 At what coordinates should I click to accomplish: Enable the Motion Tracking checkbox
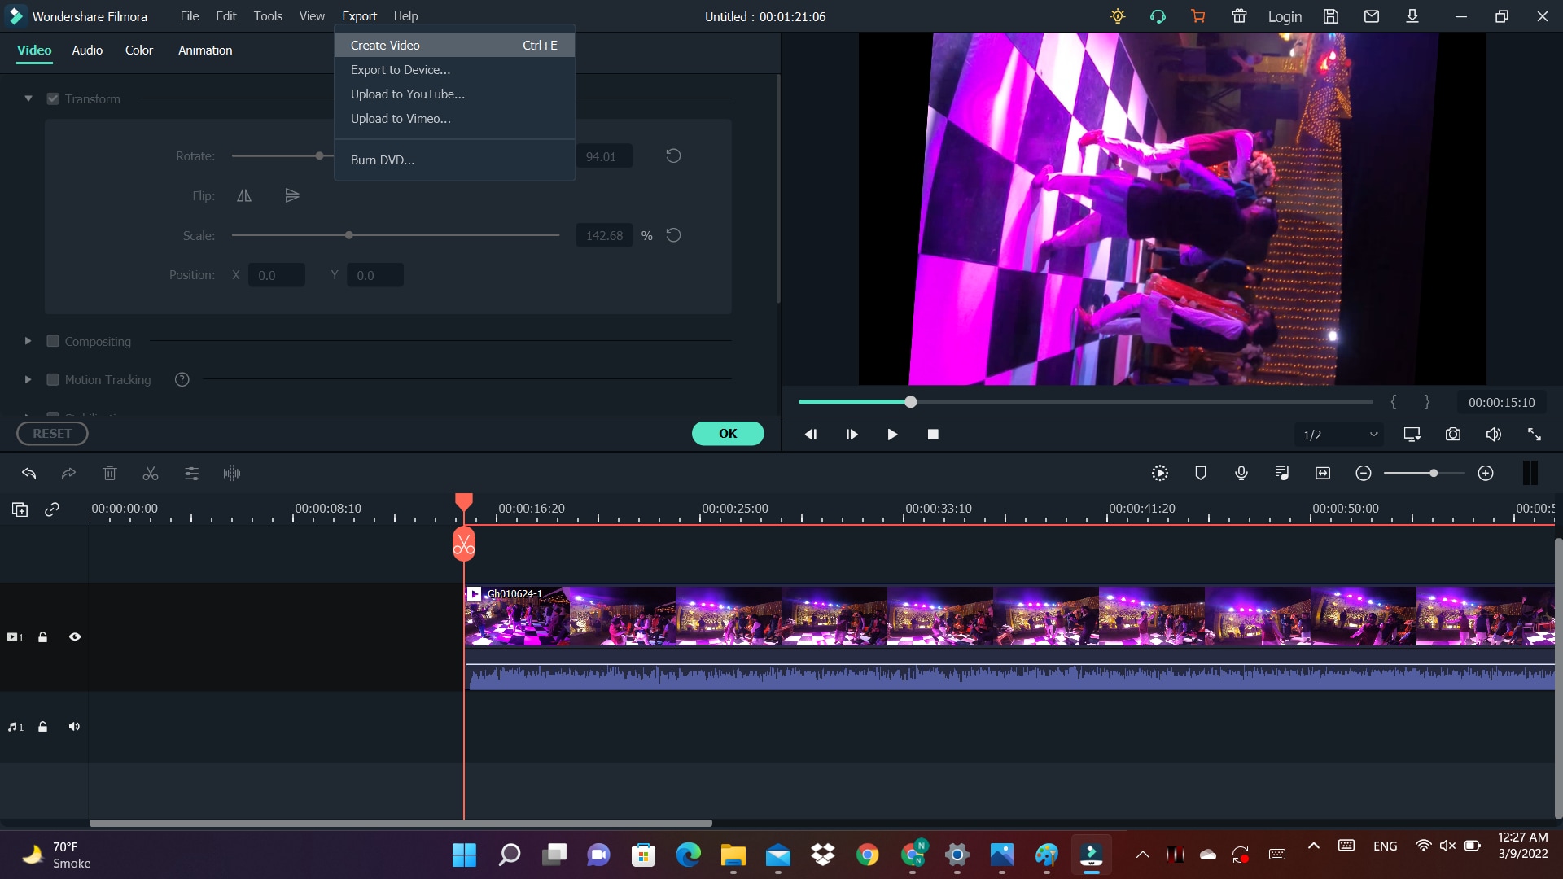[53, 379]
